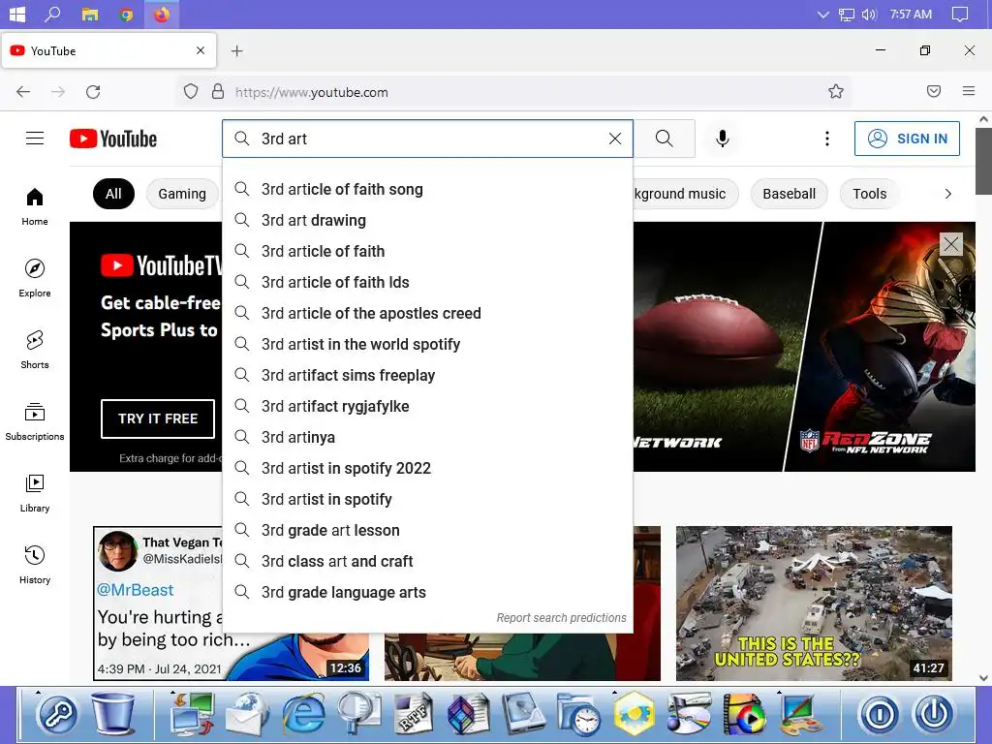This screenshot has width=992, height=744.
Task: Choose suggestion "3rd class art and craft"
Action: (x=427, y=561)
